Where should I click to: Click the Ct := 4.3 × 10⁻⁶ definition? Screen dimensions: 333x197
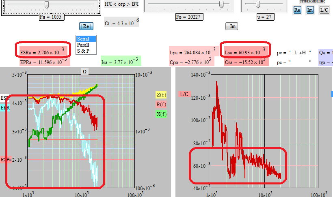tap(121, 22)
